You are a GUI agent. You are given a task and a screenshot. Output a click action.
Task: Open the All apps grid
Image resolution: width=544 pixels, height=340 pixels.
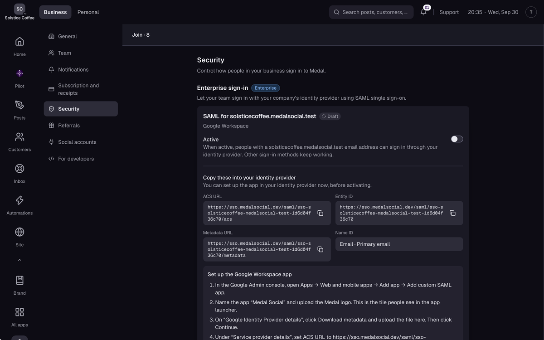tap(19, 317)
